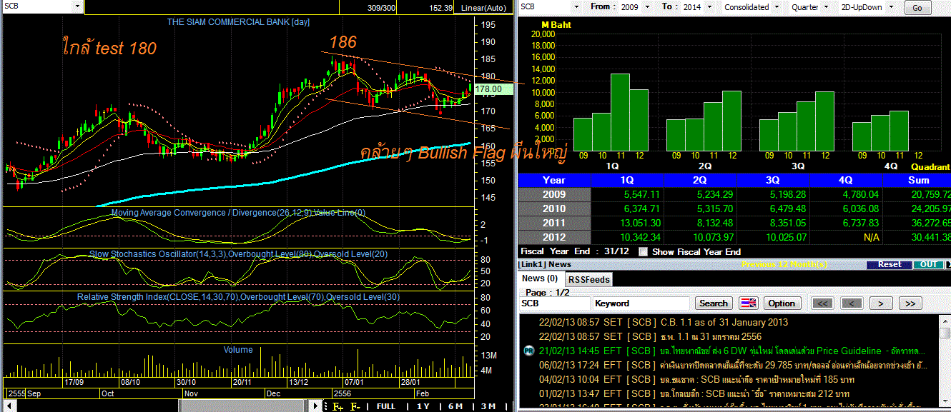Viewport: 951px width, 412px height.
Task: Click the F+ zoom-in icon
Action: pos(338,406)
